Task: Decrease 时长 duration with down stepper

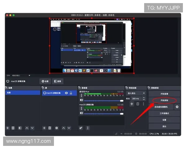Action: tap(144, 99)
